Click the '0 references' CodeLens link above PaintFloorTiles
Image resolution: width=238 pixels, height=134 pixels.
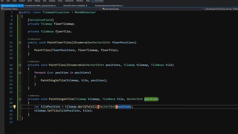pos(34,39)
